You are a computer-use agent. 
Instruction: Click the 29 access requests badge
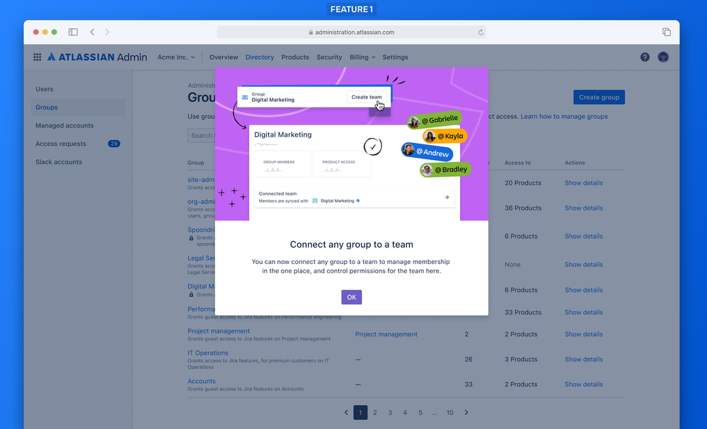(x=114, y=144)
